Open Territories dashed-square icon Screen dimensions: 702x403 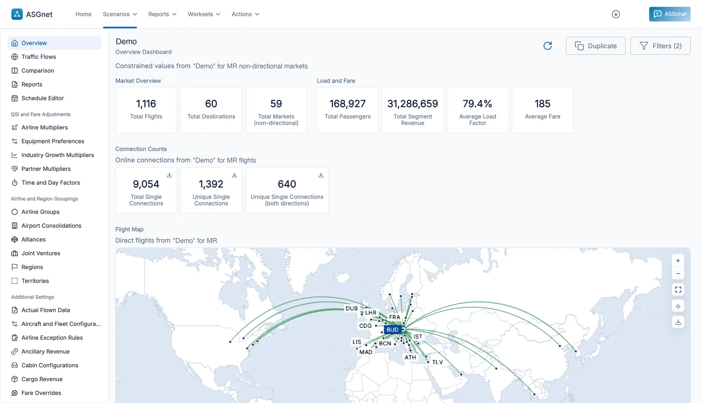point(14,281)
